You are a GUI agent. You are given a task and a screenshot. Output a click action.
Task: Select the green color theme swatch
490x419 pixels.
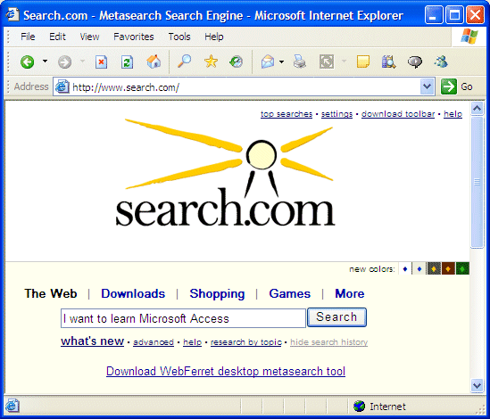coord(462,268)
